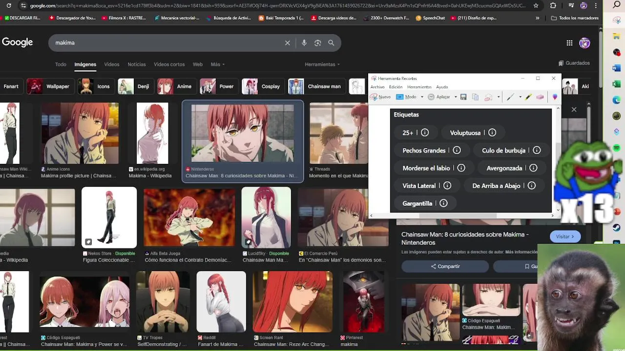Clear the Google search box
The width and height of the screenshot is (625, 351).
288,43
